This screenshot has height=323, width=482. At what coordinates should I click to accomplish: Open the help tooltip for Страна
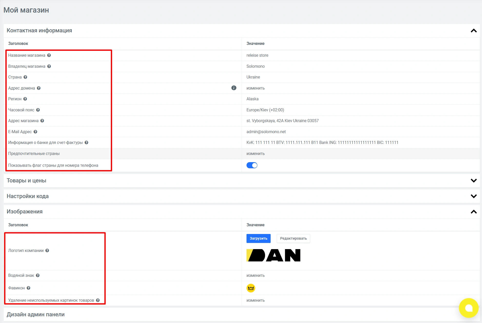25,77
